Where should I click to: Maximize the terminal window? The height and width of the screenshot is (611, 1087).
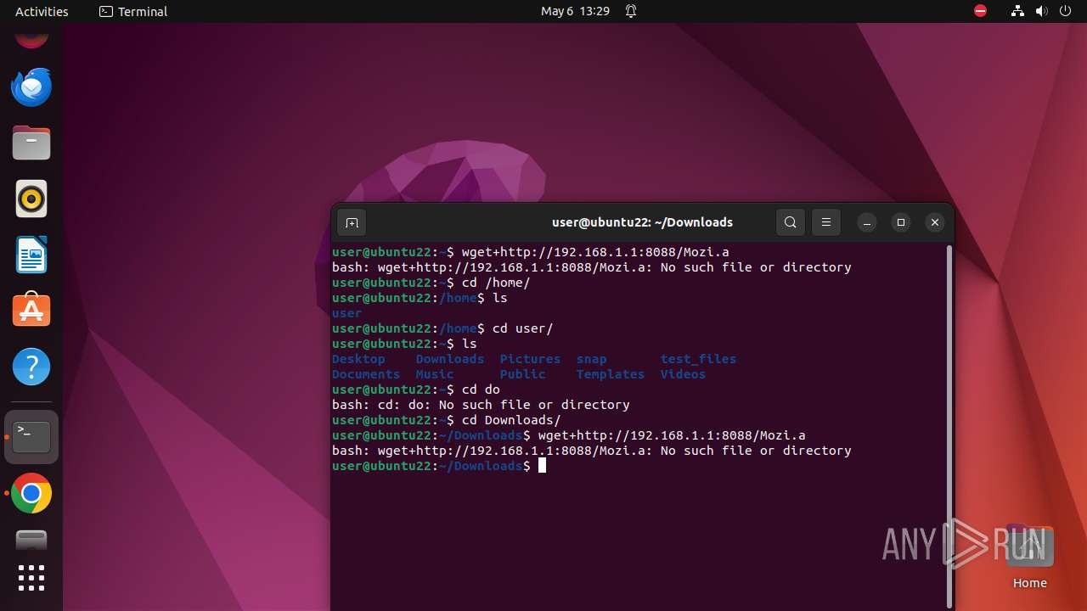901,222
